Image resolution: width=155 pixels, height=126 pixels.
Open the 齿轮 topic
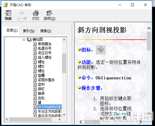[x=41, y=98]
